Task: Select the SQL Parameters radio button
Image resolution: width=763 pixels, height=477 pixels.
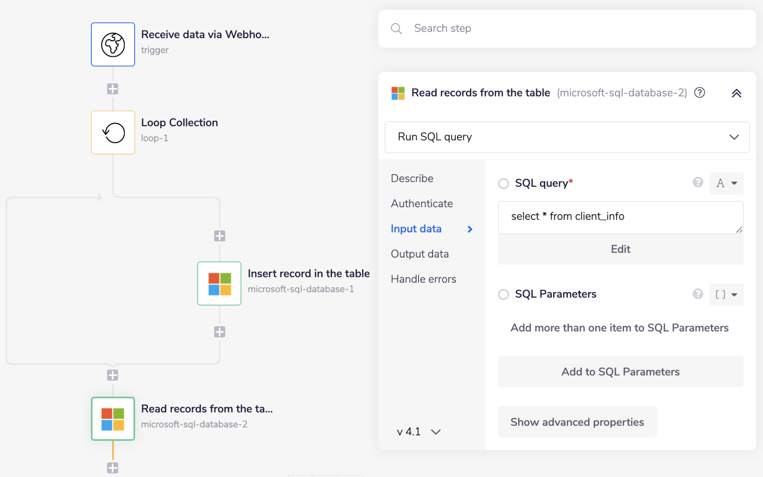Action: pyautogui.click(x=504, y=295)
